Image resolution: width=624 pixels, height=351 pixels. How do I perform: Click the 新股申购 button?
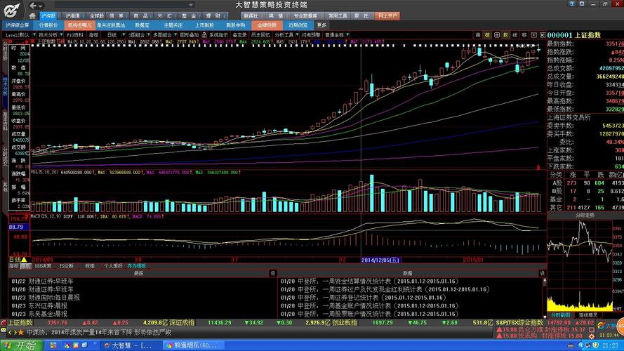tap(236, 25)
